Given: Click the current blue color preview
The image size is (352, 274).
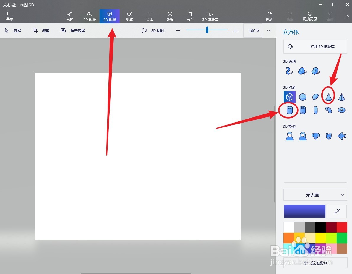Looking at the screenshot, I should [x=304, y=211].
